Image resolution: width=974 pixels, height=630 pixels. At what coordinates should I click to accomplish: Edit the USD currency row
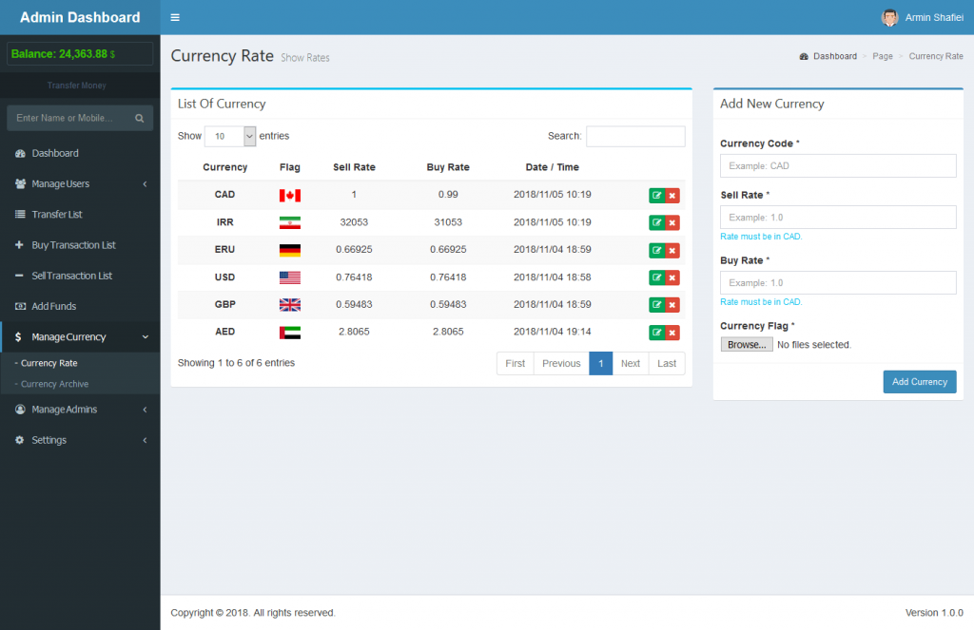point(656,277)
